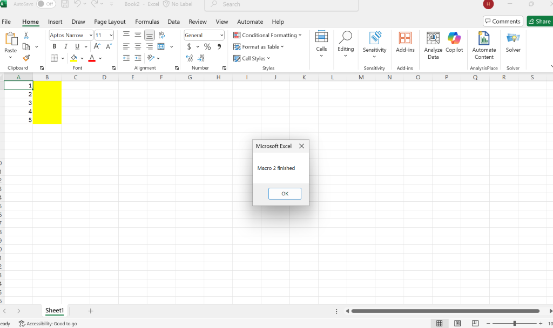Open the Editing magnifier menu

(x=346, y=44)
